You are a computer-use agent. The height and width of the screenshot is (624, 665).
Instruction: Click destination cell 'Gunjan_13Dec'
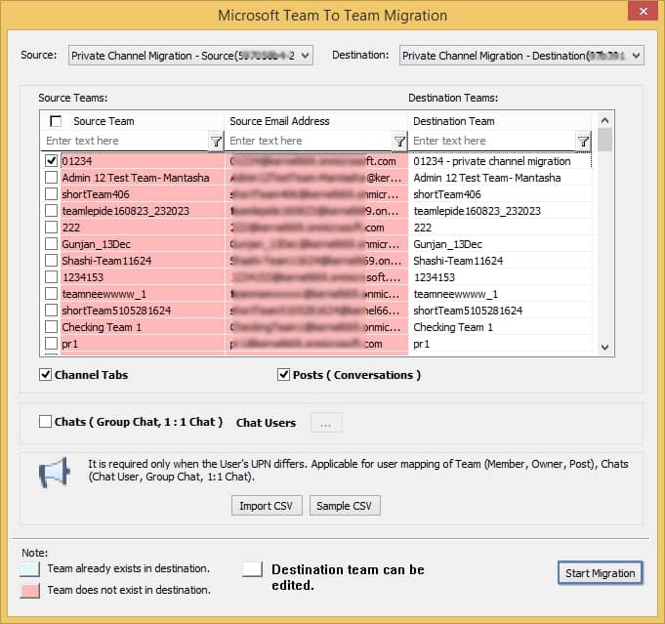(500, 244)
